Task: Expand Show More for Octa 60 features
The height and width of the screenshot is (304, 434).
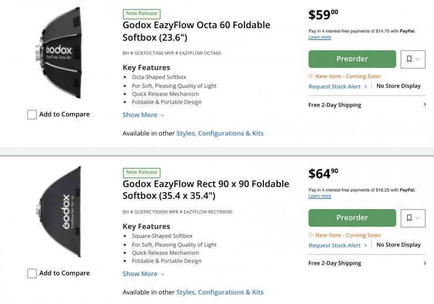Action: 143,115
